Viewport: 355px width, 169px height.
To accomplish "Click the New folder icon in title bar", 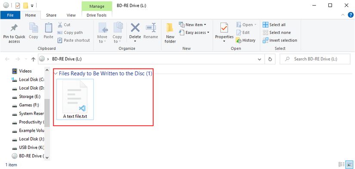I will point(25,5).
